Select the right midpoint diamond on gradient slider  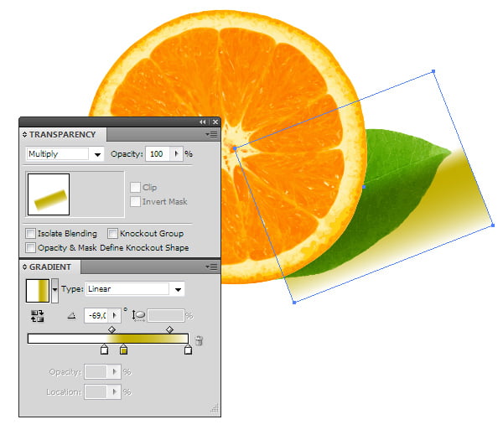pyautogui.click(x=169, y=329)
